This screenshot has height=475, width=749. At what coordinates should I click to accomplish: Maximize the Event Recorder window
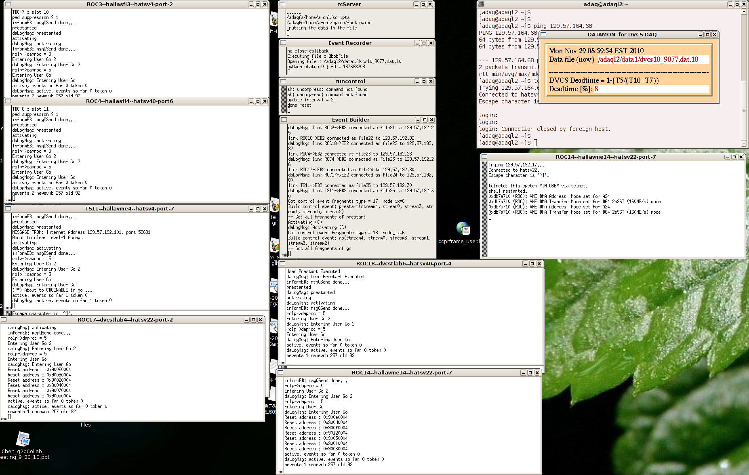tap(424, 43)
